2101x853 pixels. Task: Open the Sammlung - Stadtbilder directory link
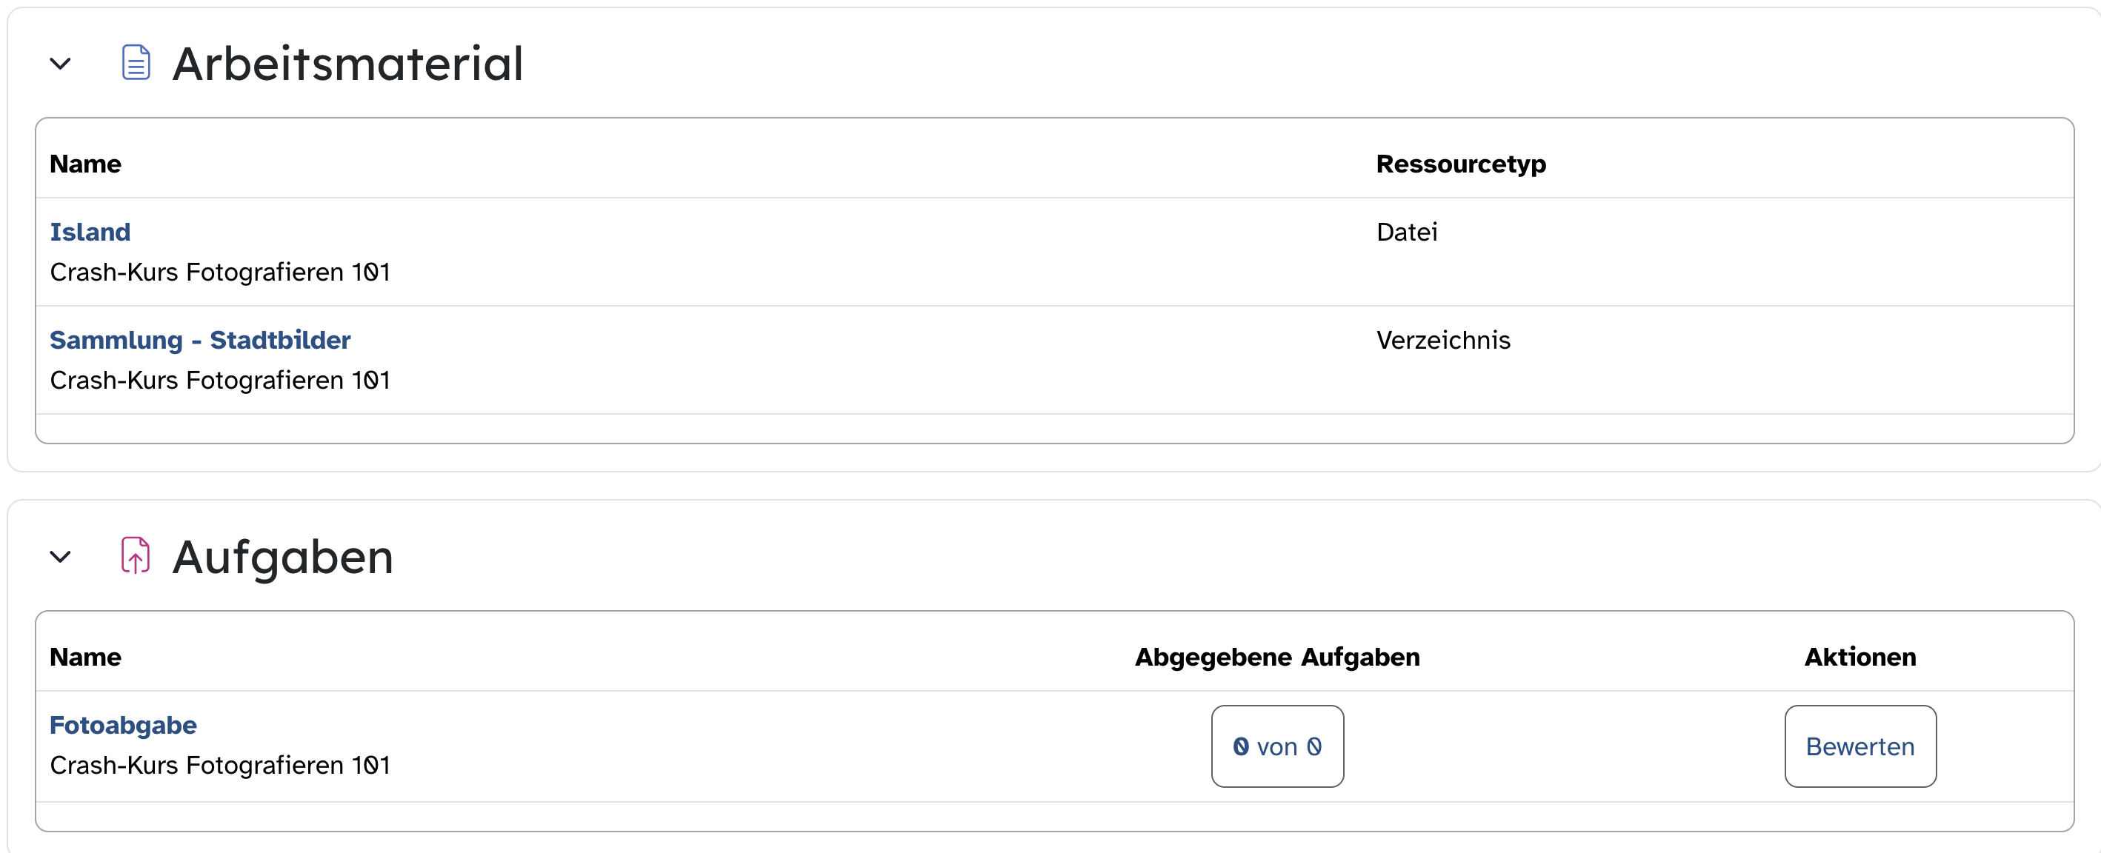(x=200, y=340)
